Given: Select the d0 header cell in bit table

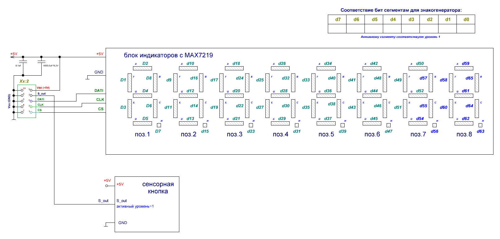Looking at the screenshot, I should pos(466,19).
